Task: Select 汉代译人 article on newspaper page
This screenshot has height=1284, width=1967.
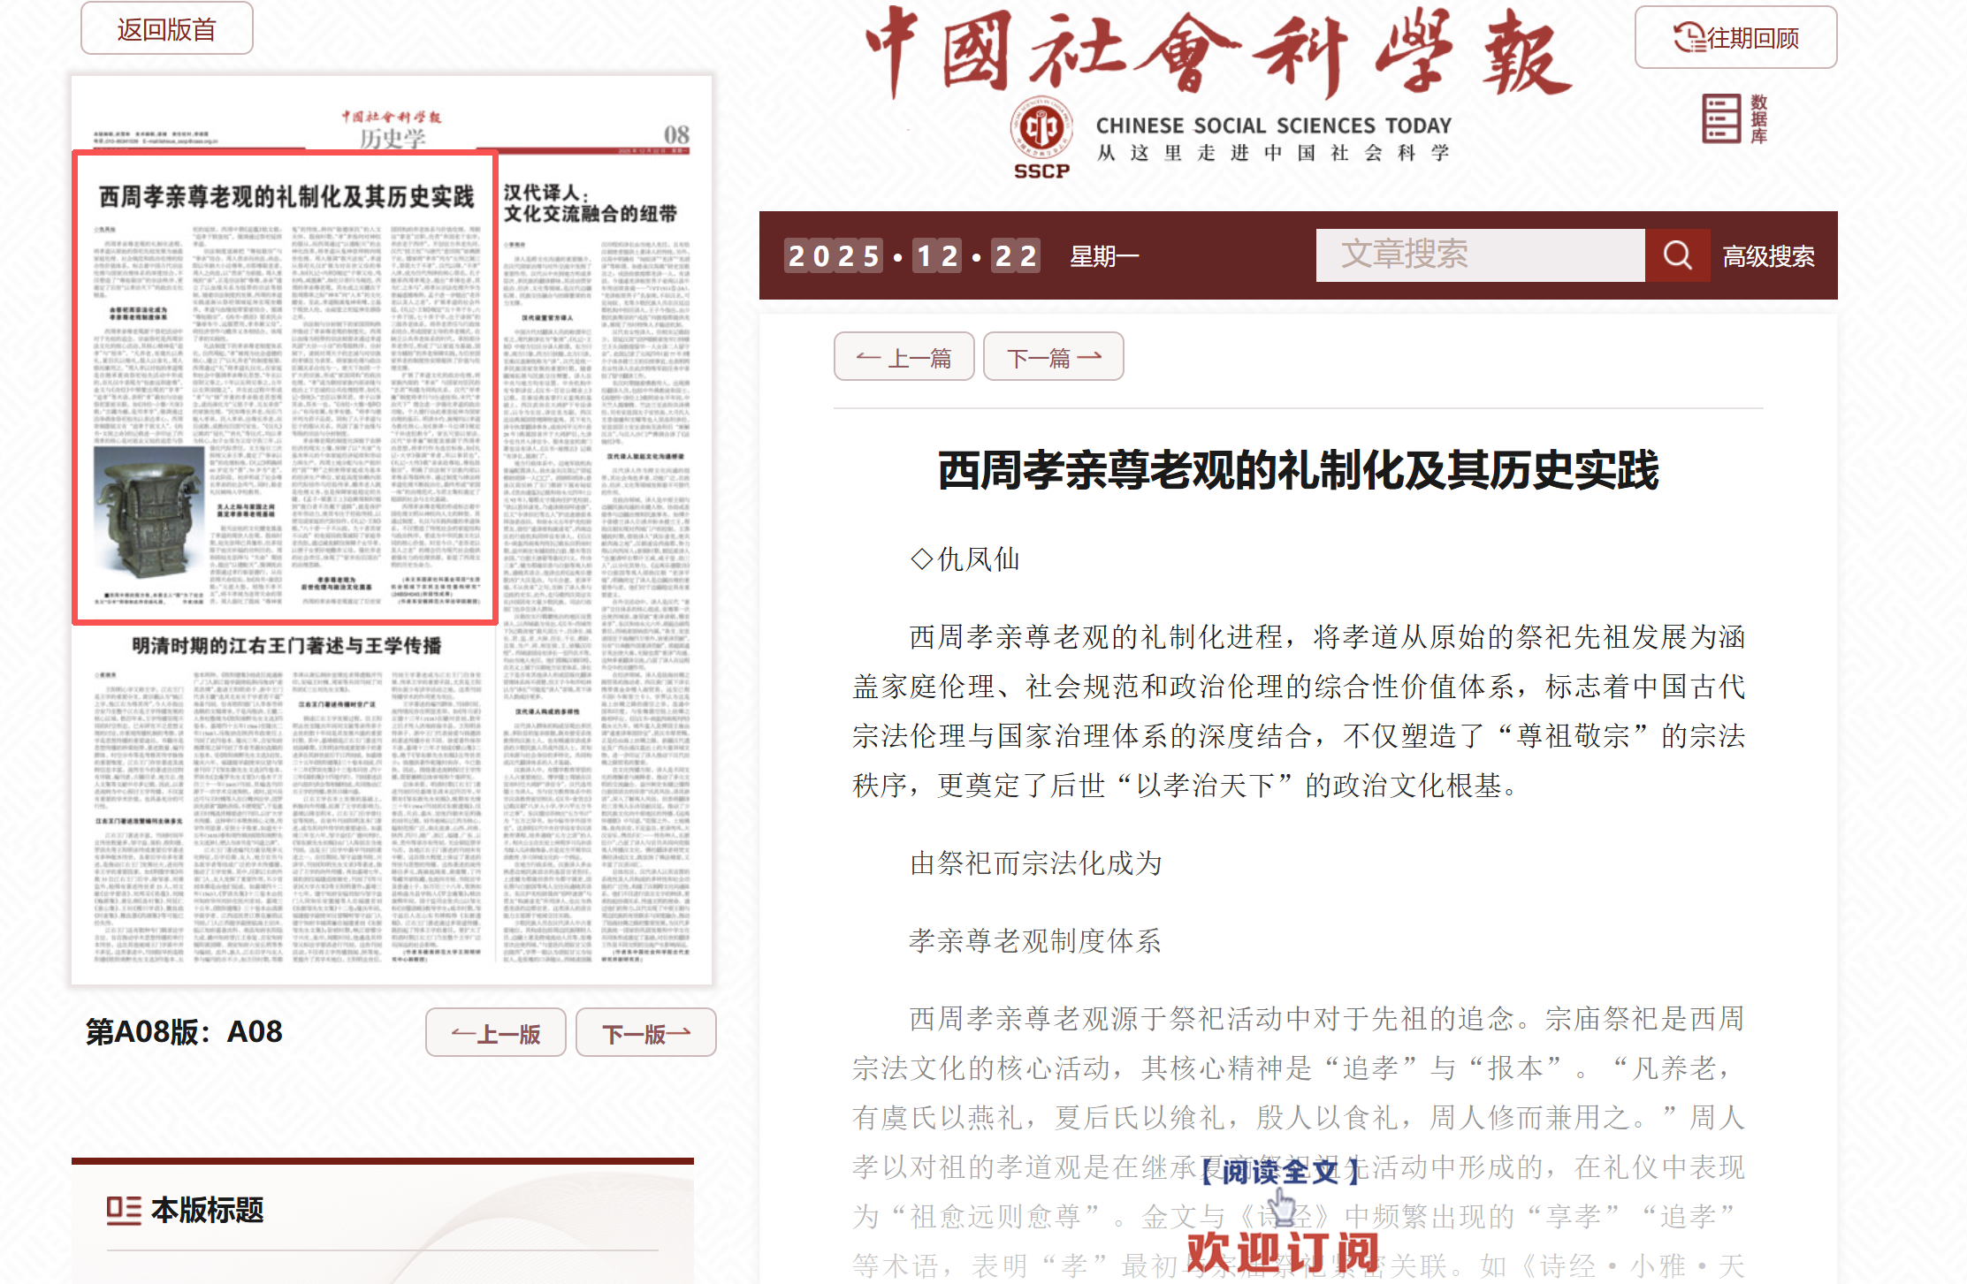Action: pyautogui.click(x=590, y=204)
